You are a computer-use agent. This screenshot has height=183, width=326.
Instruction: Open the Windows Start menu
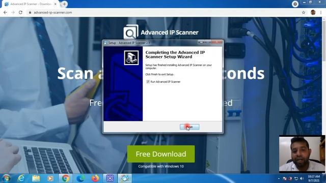[x=6, y=178]
